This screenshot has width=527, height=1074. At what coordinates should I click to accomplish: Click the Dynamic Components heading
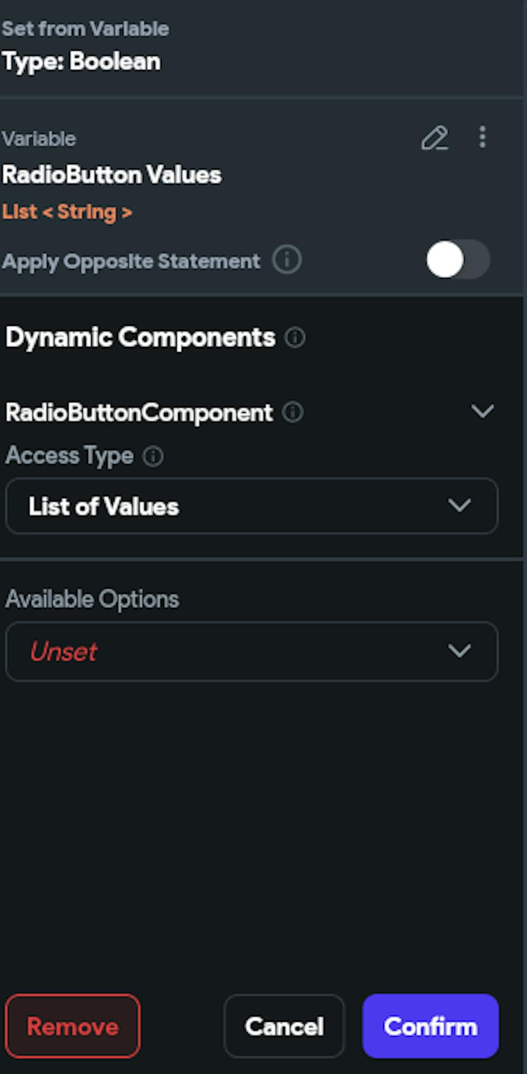pyautogui.click(x=140, y=337)
